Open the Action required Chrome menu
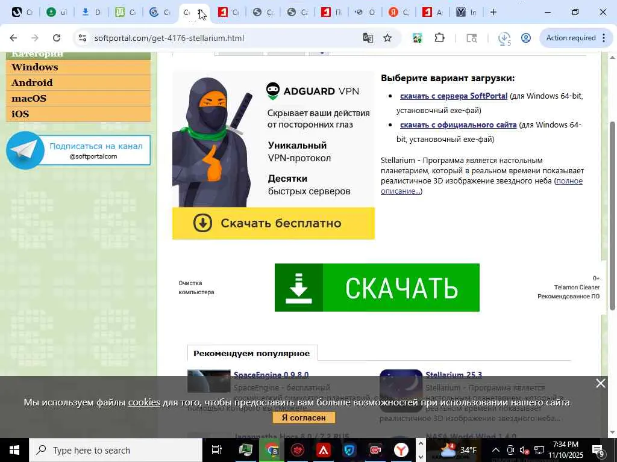The height and width of the screenshot is (462, 617). (575, 38)
